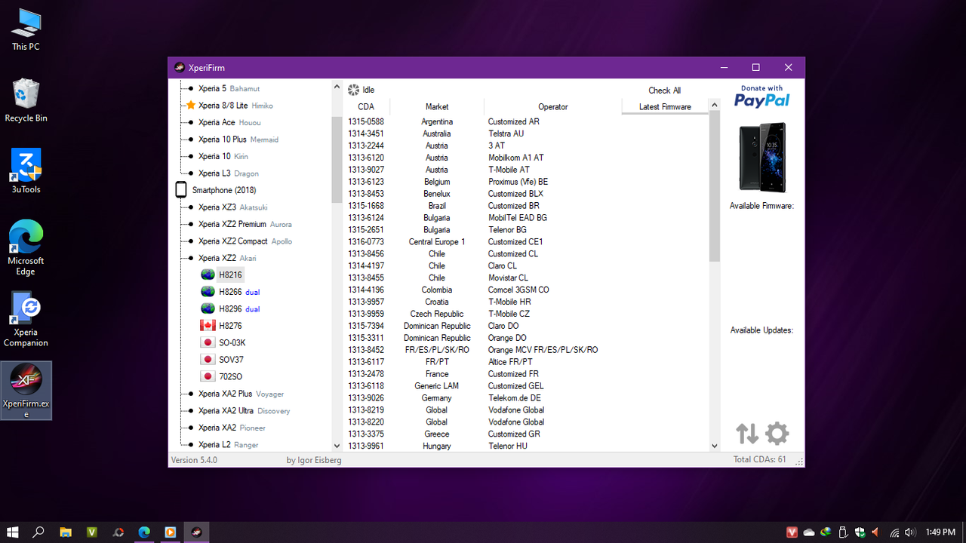Select the H8296 dual model

(230, 308)
